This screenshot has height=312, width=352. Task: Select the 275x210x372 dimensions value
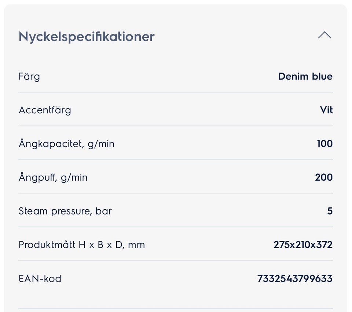coord(303,245)
